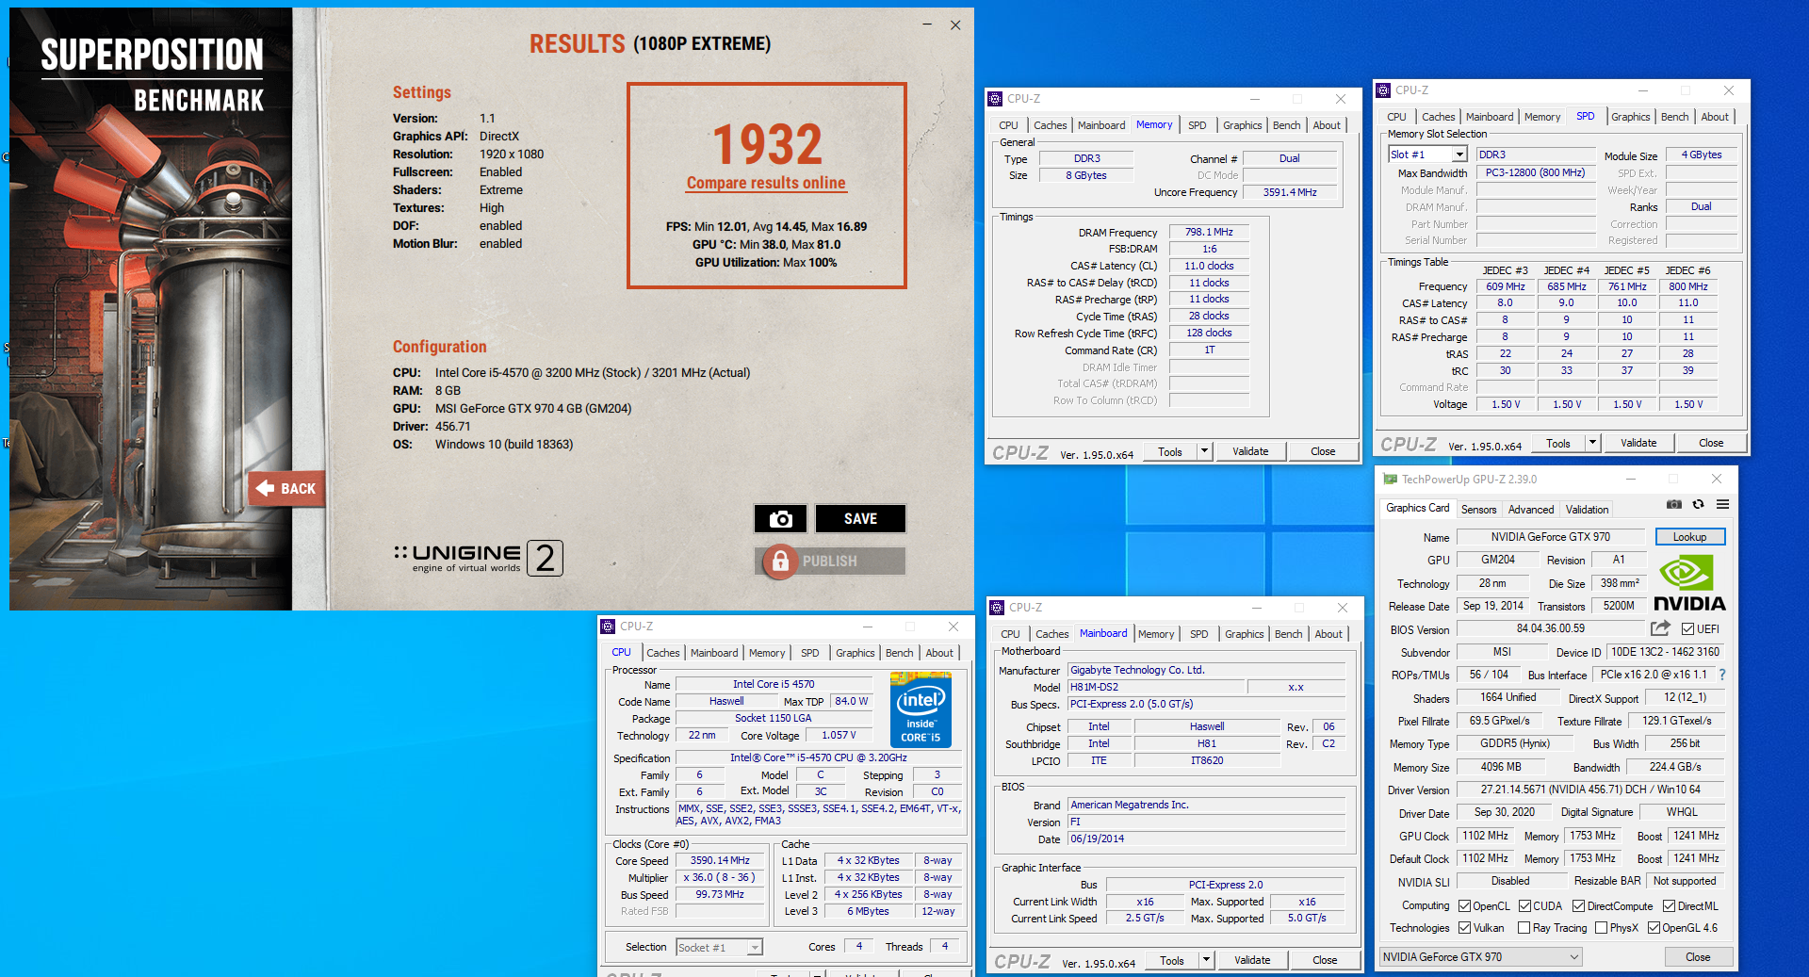
Task: Minimize the Superposition results window
Action: 927,24
